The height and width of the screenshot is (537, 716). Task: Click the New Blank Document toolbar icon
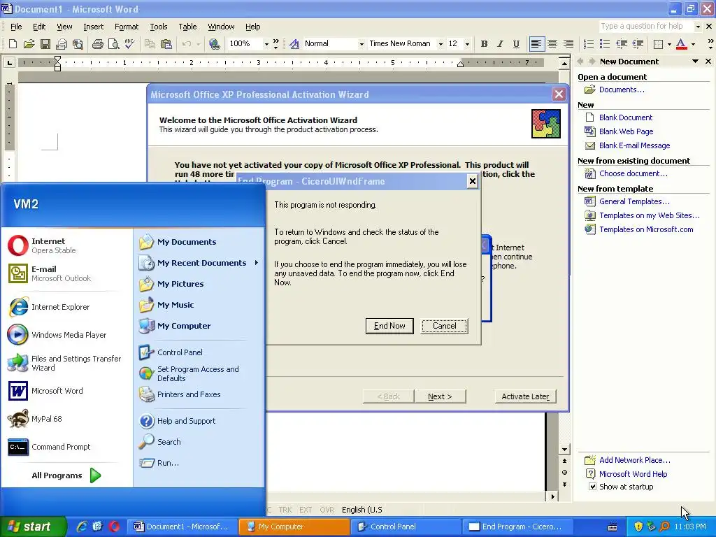(13, 44)
